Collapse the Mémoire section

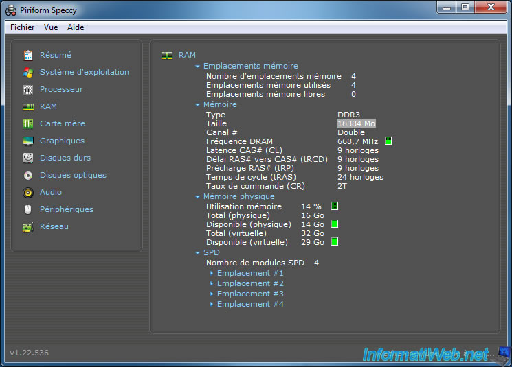(197, 105)
